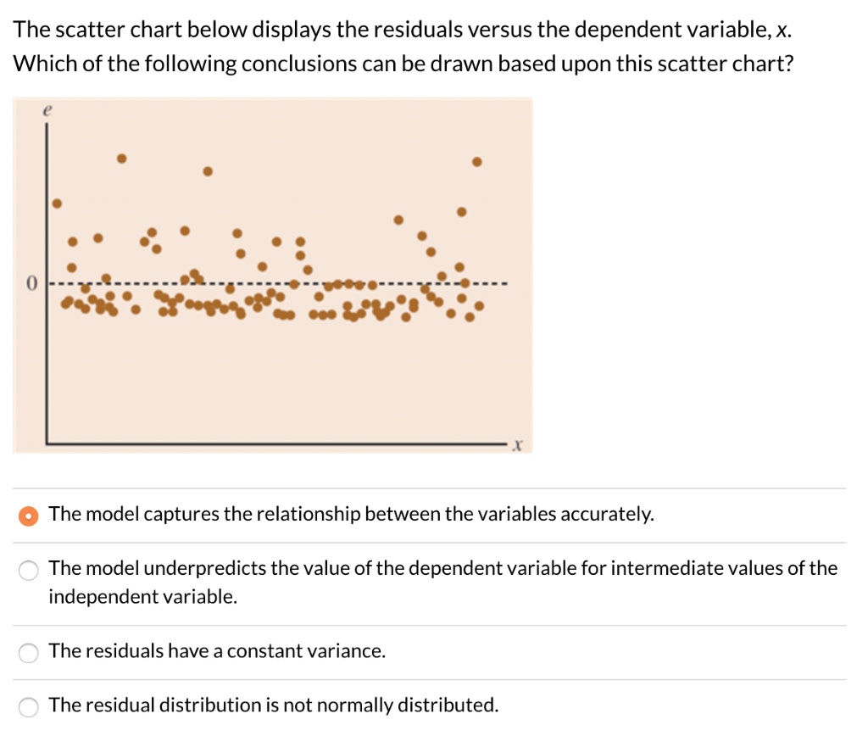Viewport: 868px width, 736px height.
Task: Select the 'model captures the relationship' radio button
Action: 29,516
